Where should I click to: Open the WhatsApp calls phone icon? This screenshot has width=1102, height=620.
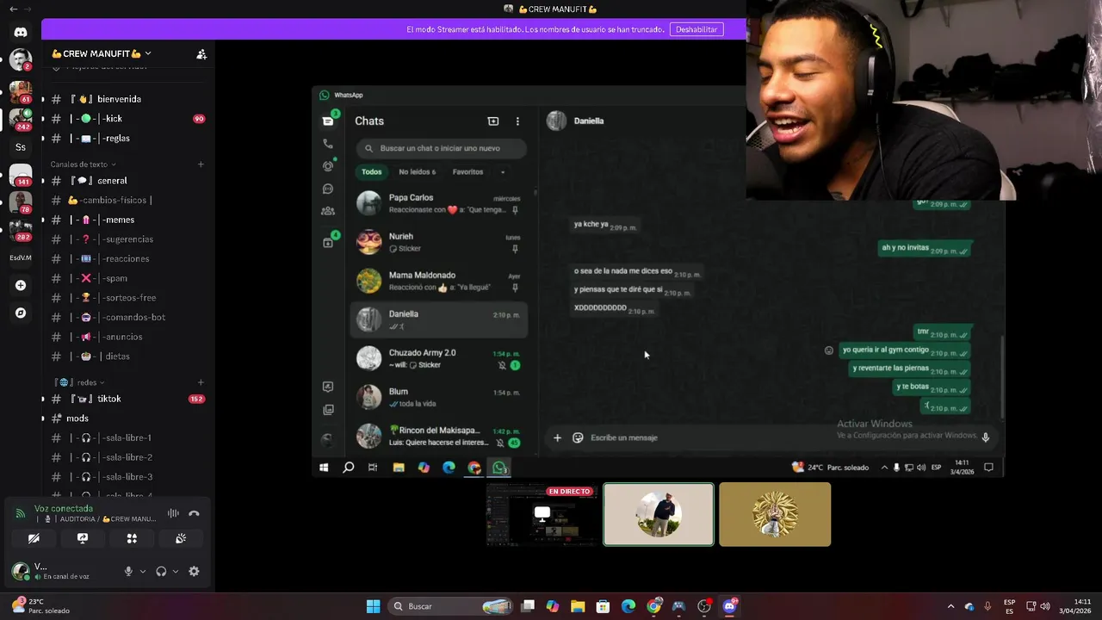(327, 144)
